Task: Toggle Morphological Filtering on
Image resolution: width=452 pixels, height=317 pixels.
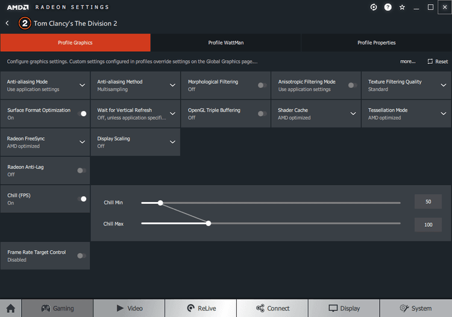Action: click(x=262, y=85)
